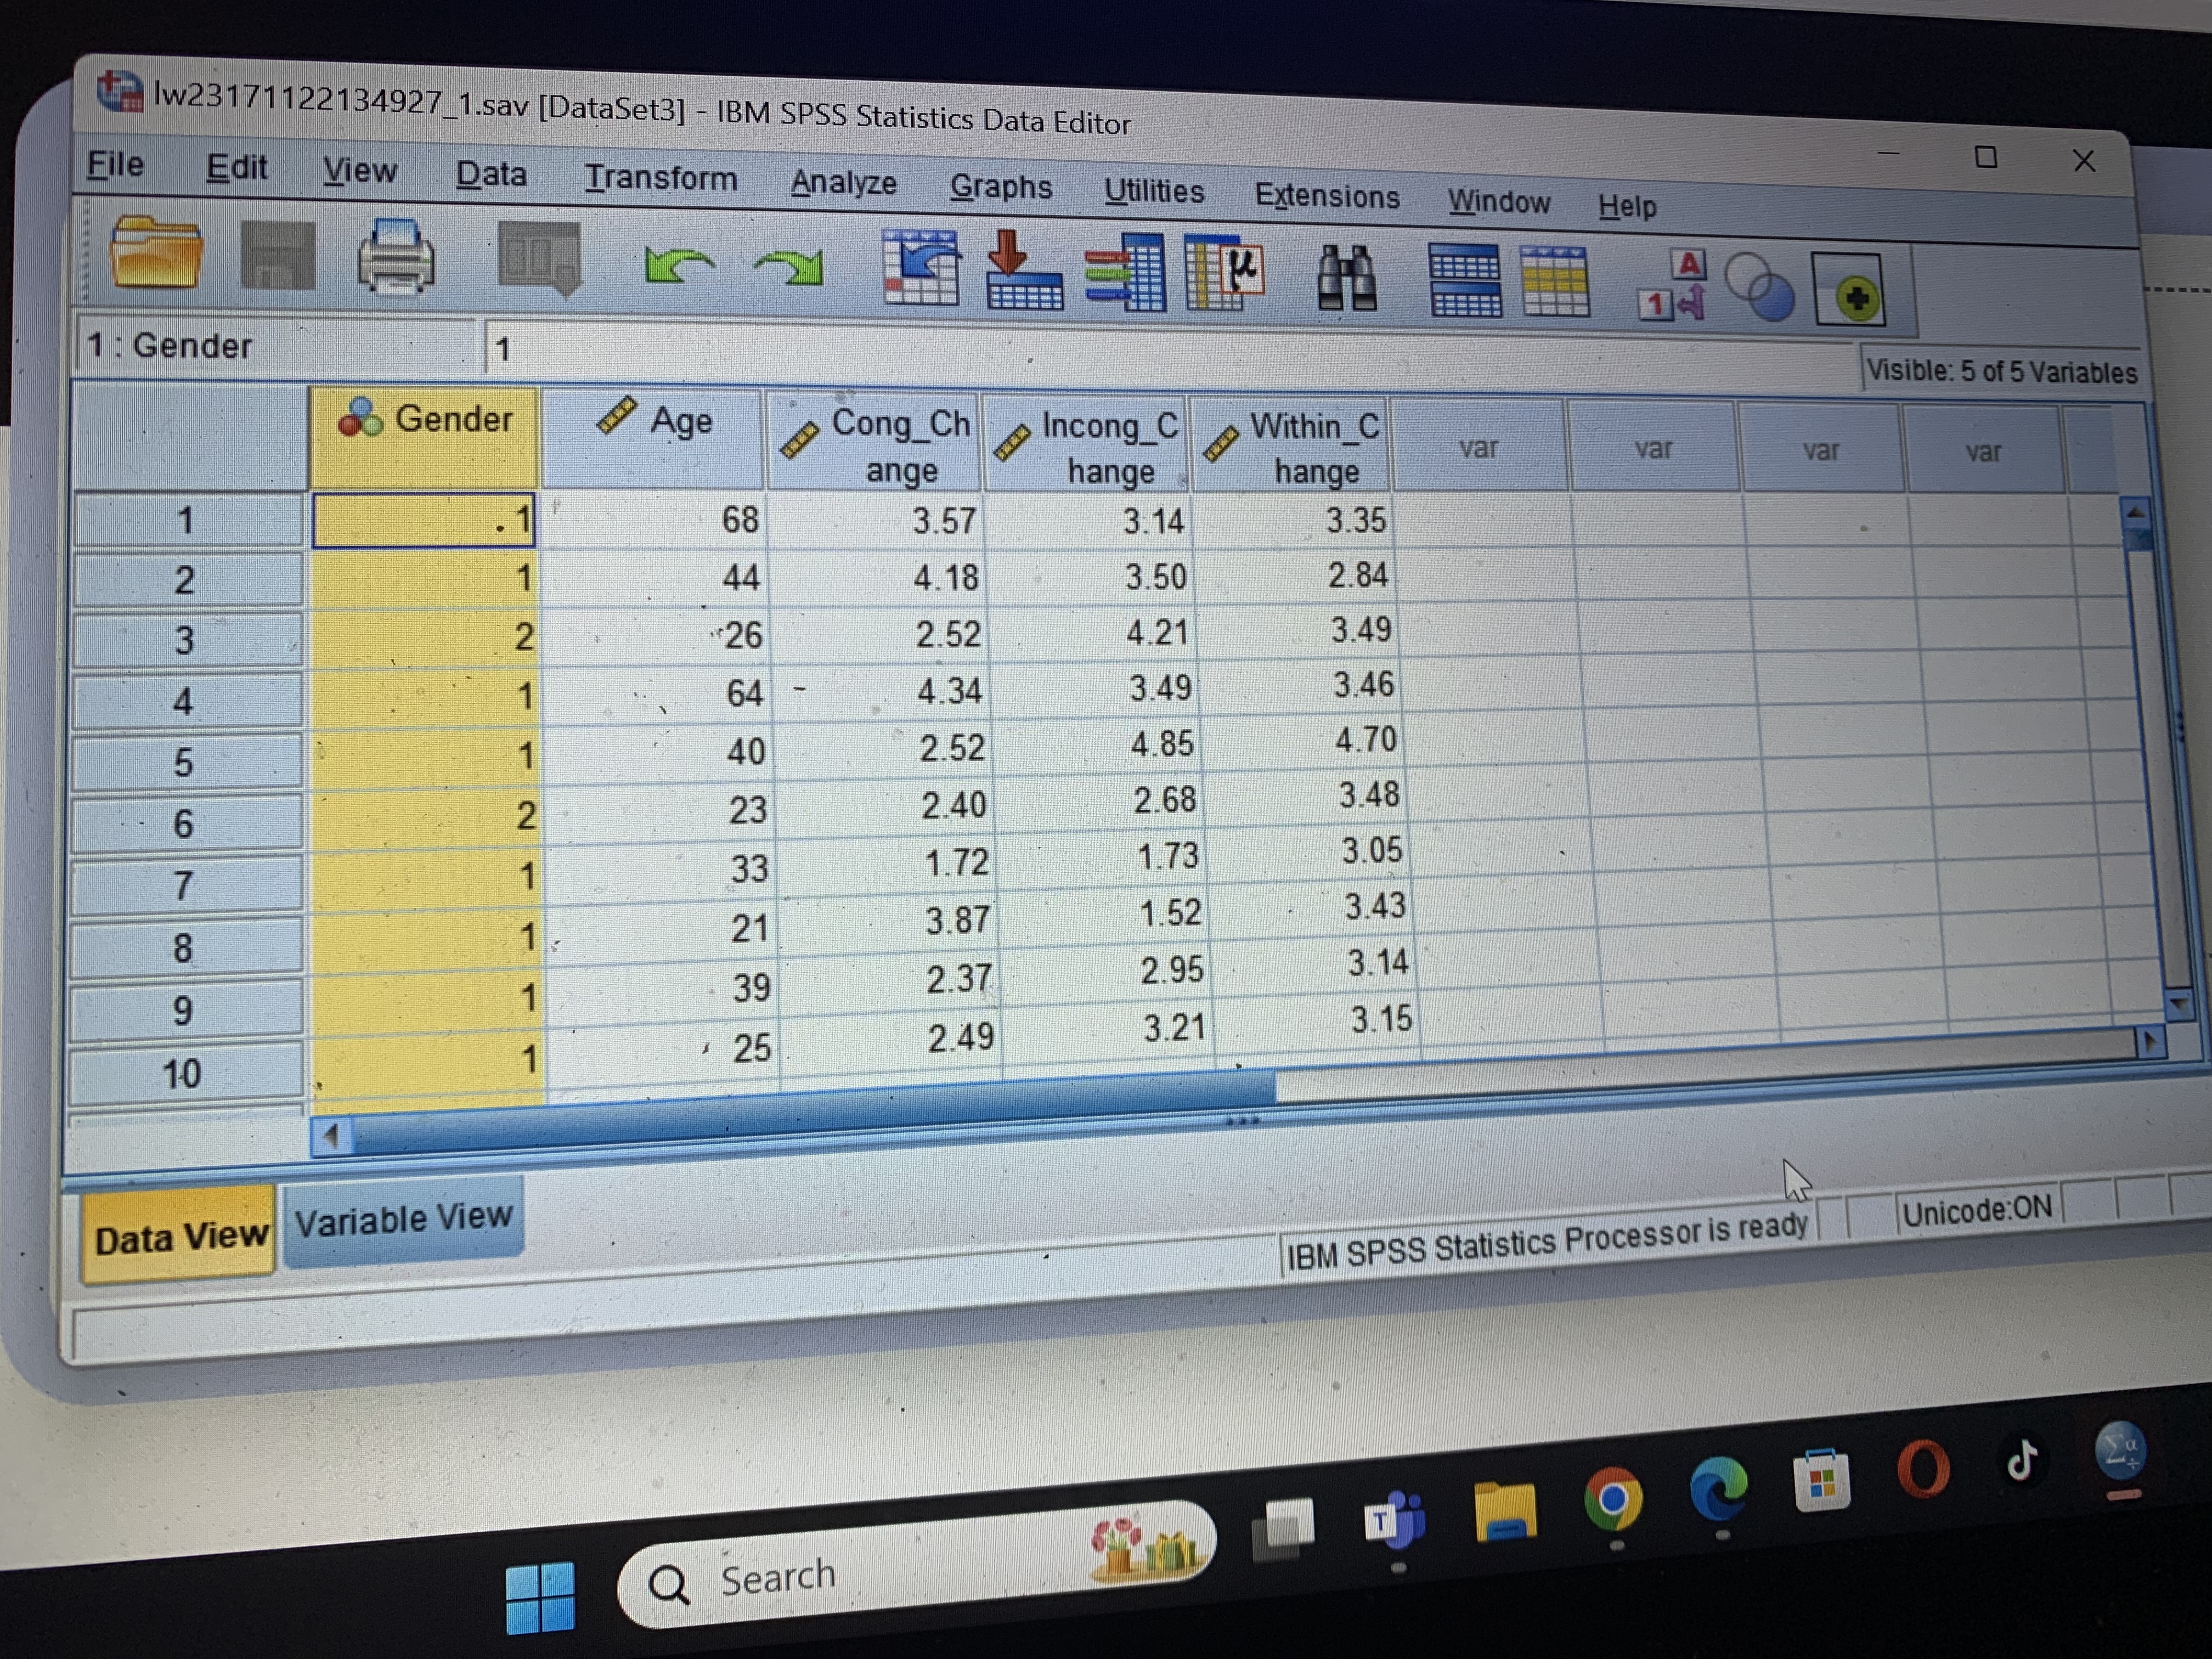Open the Analyze menu
This screenshot has height=1659, width=2212.
[843, 183]
